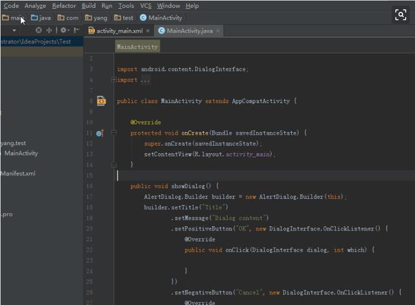Select the .pro file in project tree
Image resolution: width=415 pixels, height=305 pixels.
pos(6,214)
